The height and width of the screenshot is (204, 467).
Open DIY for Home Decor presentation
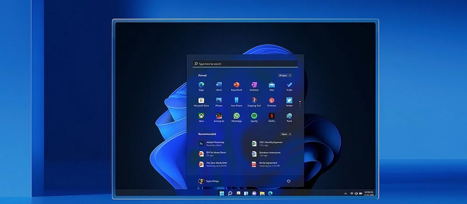(x=212, y=154)
